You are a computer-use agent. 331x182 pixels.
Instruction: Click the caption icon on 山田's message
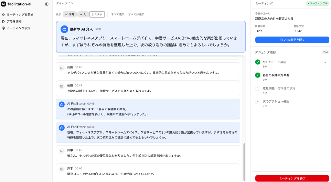click(62, 68)
